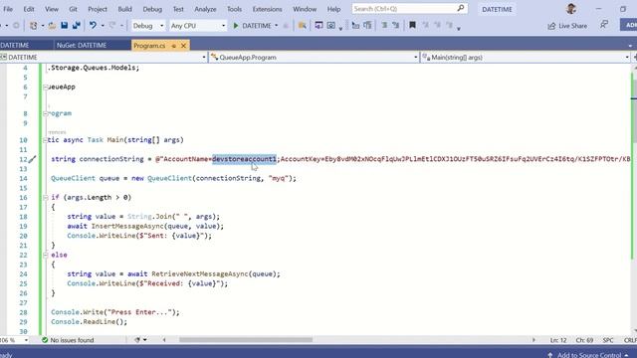637x358 pixels.
Task: Click the user account avatar
Action: click(x=571, y=9)
